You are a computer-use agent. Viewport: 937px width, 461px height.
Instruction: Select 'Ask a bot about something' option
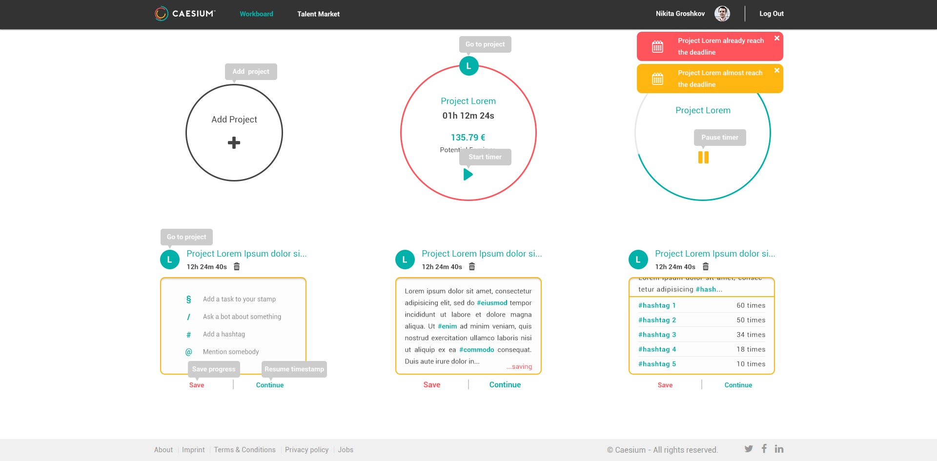[x=242, y=317]
